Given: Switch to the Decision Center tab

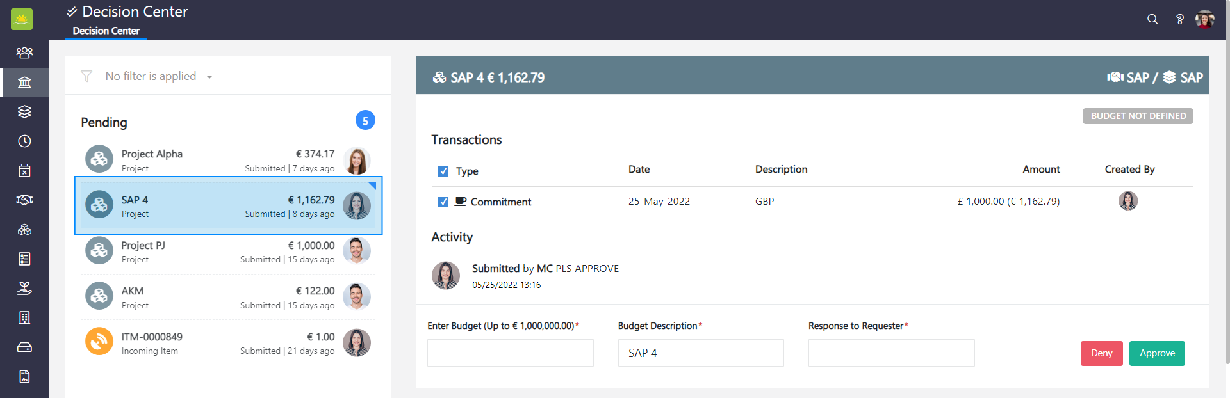Looking at the screenshot, I should click(x=106, y=31).
